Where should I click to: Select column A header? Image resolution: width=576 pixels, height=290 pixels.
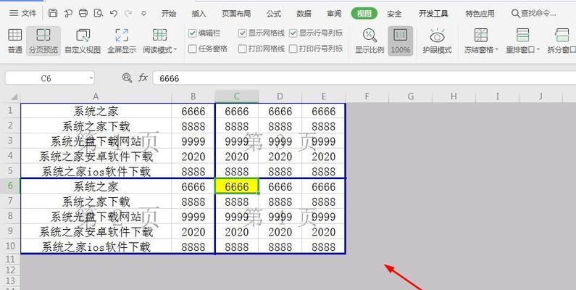tap(96, 96)
